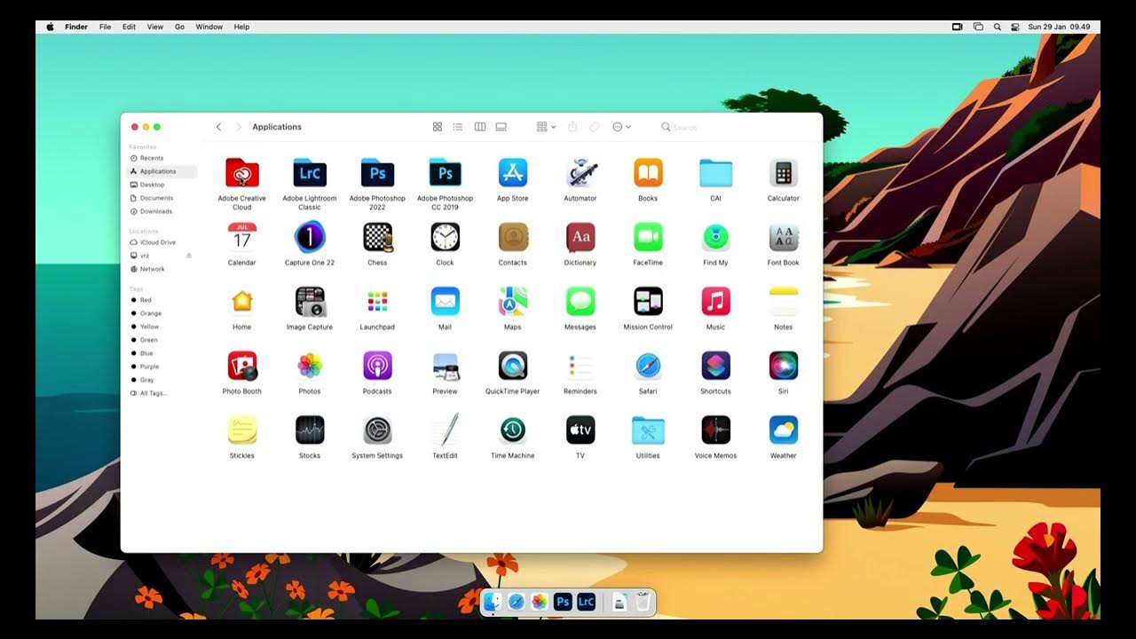Select Adobe Photoshop CC 2019 folder
Screen dimensions: 1136x639
click(x=445, y=173)
